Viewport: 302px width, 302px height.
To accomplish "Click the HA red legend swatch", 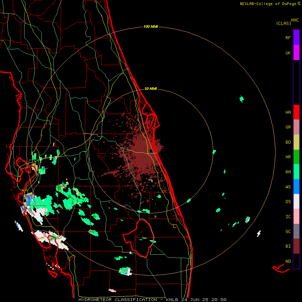I will pos(296,112).
